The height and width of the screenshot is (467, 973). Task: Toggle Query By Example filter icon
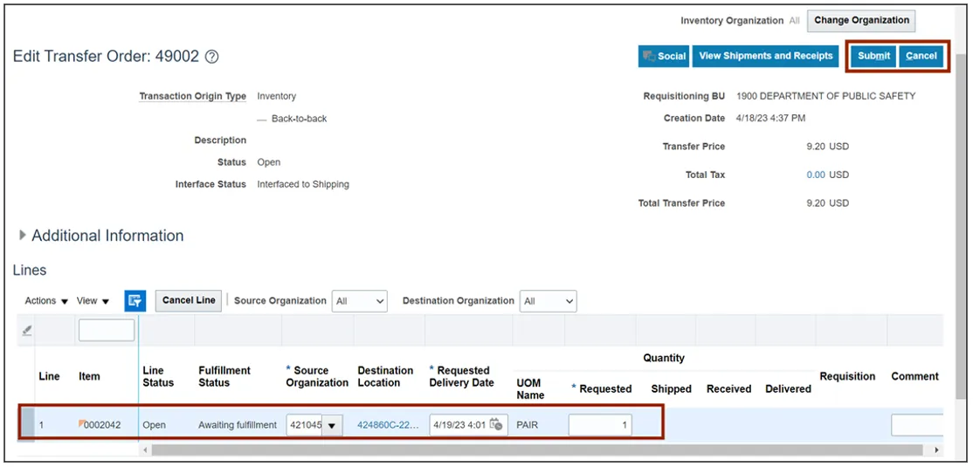coord(135,300)
